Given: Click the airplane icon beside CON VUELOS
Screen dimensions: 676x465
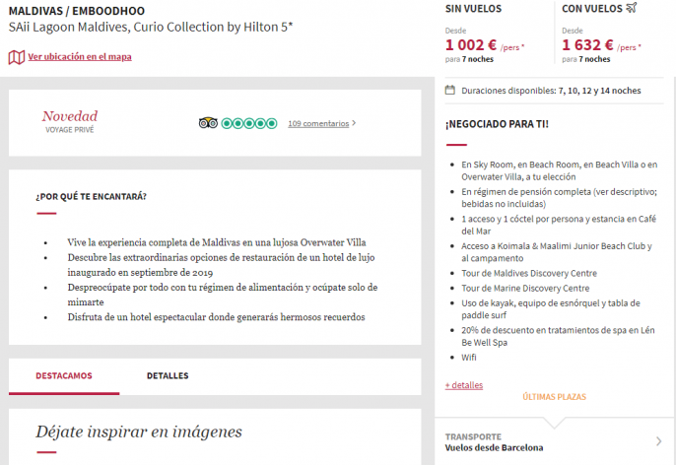Looking at the screenshot, I should tap(631, 9).
